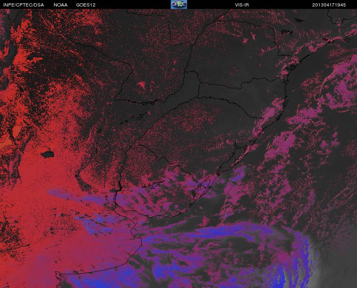Click the orange outlined salt flat on left edge
Viewport: 357px width, 288px height.
click(x=17, y=130)
